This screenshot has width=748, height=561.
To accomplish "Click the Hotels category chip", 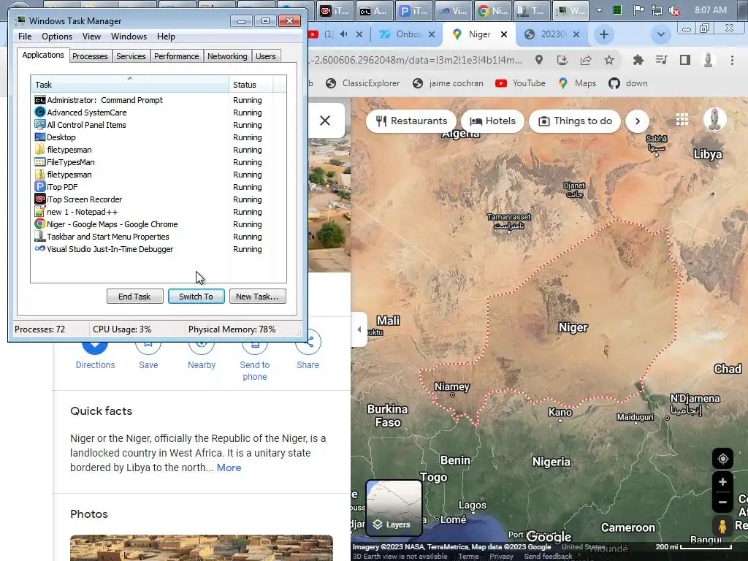I will [x=493, y=121].
